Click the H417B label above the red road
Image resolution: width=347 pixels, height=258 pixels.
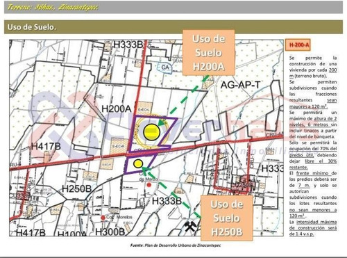[x=46, y=146]
